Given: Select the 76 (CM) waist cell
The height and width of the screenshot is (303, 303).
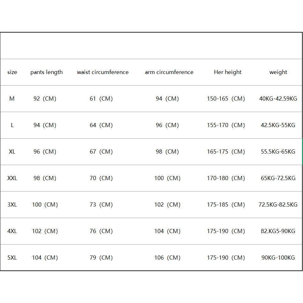Looking at the screenshot, I should (x=101, y=231).
